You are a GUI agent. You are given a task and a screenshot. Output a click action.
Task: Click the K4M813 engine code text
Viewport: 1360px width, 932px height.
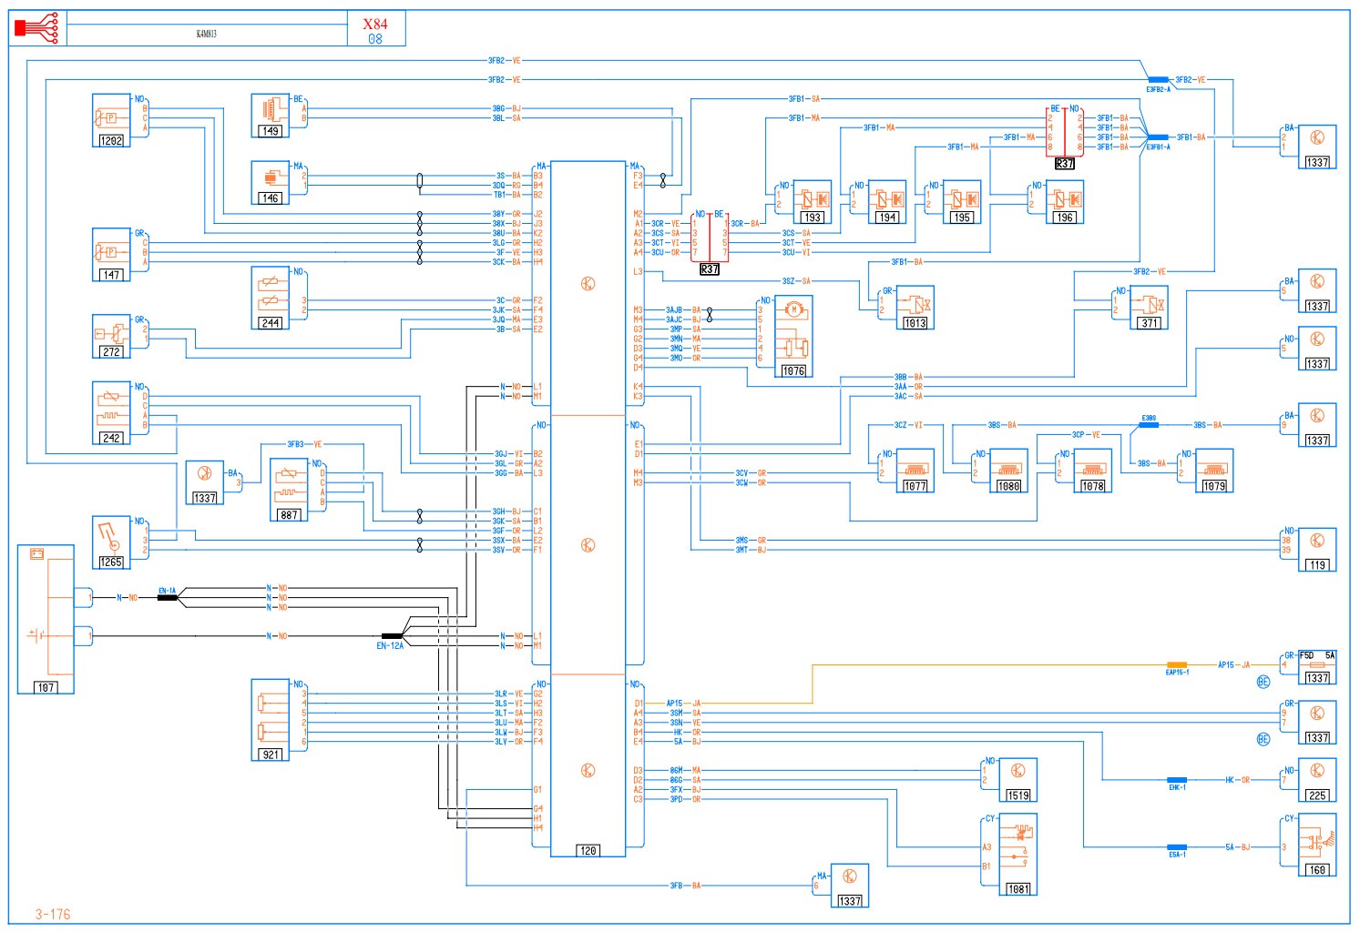click(x=206, y=34)
